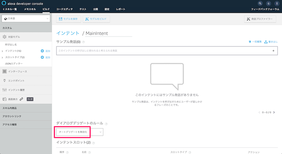Open the 発話プロファイラー button

point(260,19)
